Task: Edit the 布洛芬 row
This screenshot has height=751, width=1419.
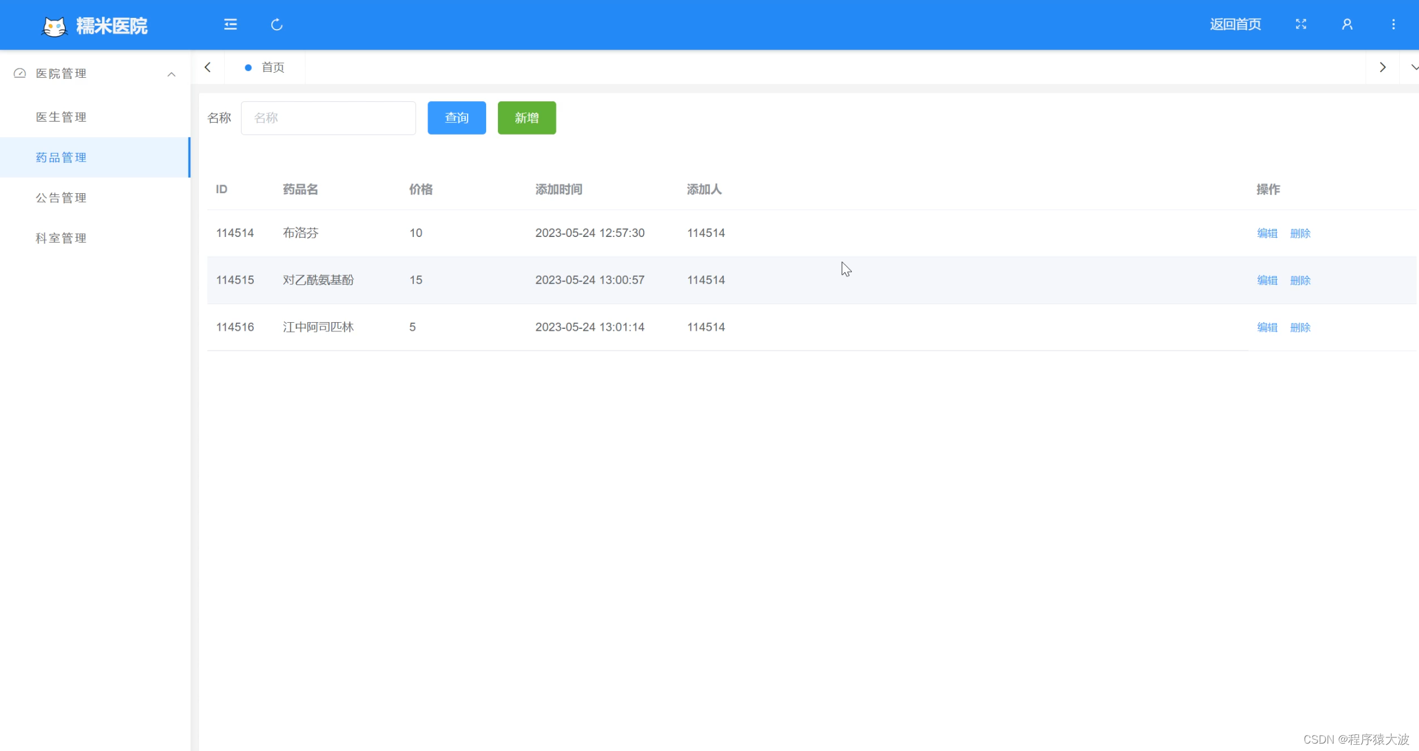Action: click(1267, 233)
